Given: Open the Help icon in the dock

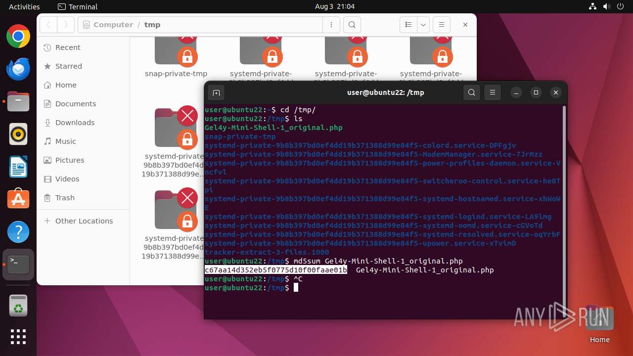Looking at the screenshot, I should [x=18, y=232].
